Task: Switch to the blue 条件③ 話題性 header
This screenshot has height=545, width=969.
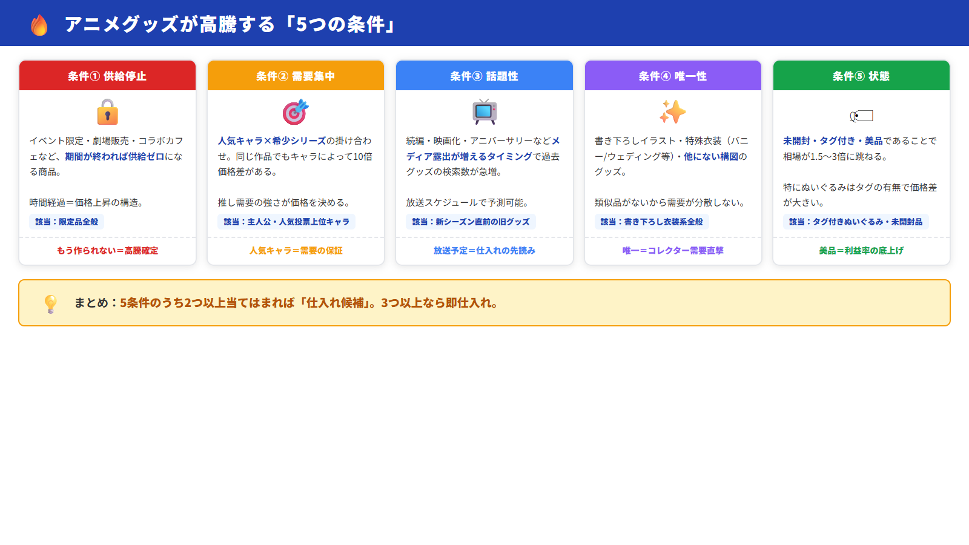Action: (x=484, y=76)
